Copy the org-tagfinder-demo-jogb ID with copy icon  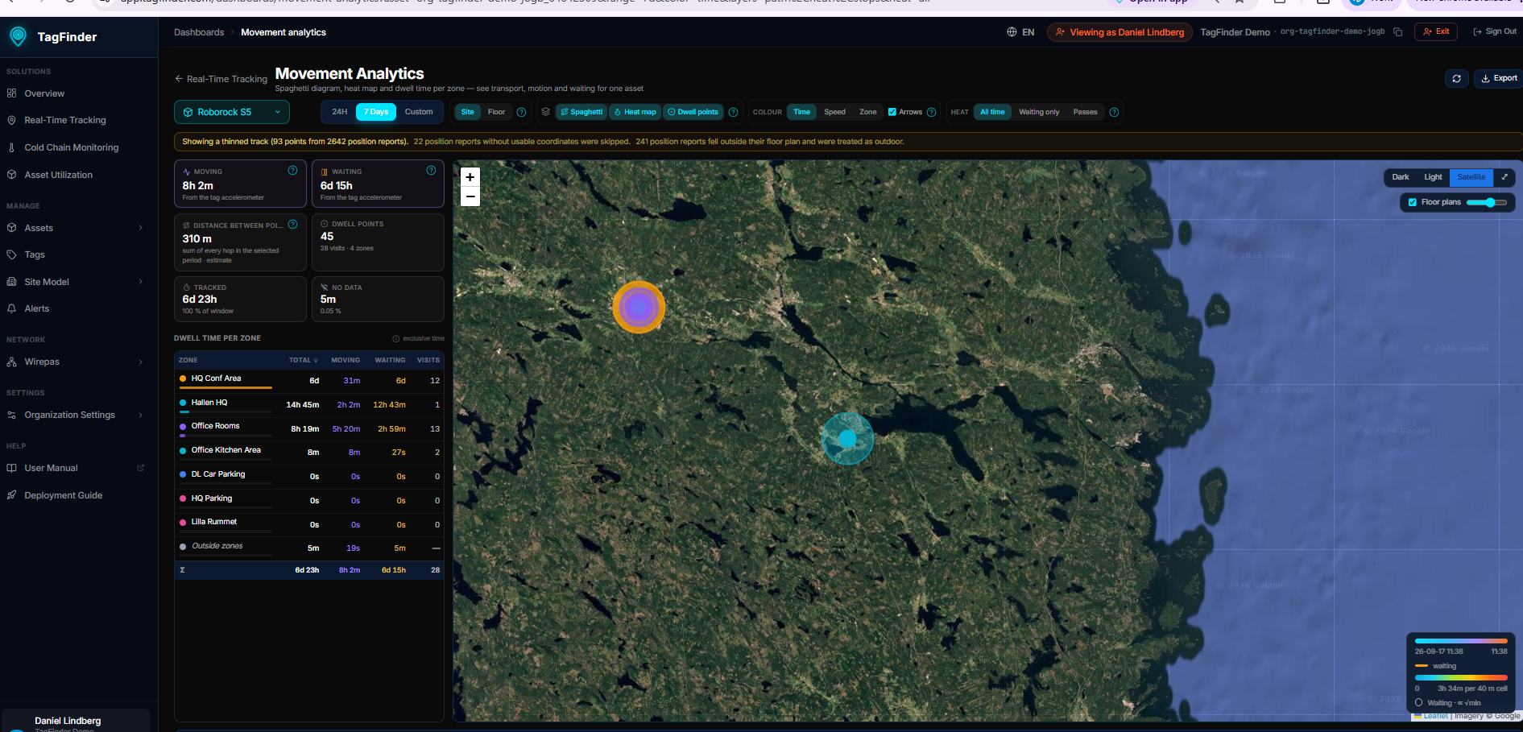tap(1397, 32)
